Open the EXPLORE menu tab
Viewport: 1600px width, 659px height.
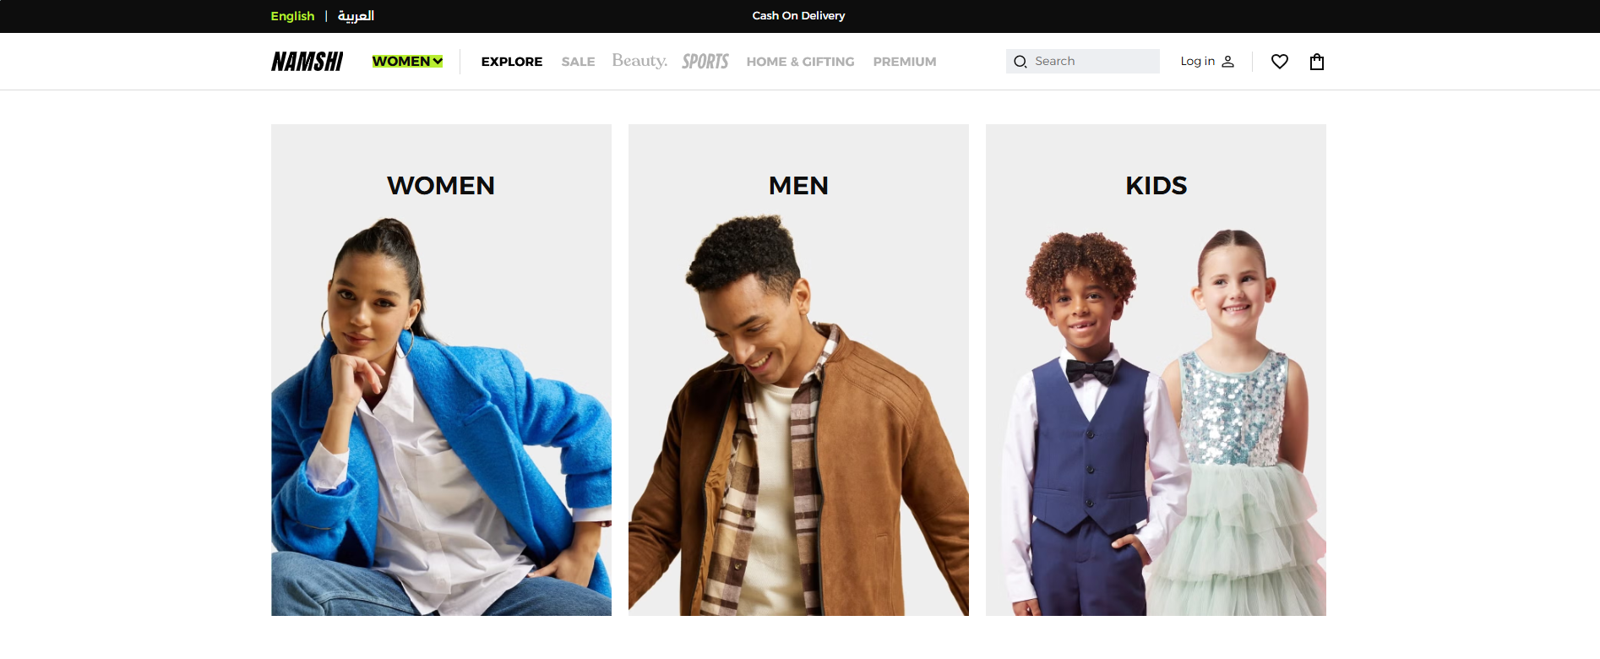click(512, 62)
